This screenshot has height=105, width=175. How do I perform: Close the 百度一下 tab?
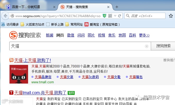coord(54,7)
